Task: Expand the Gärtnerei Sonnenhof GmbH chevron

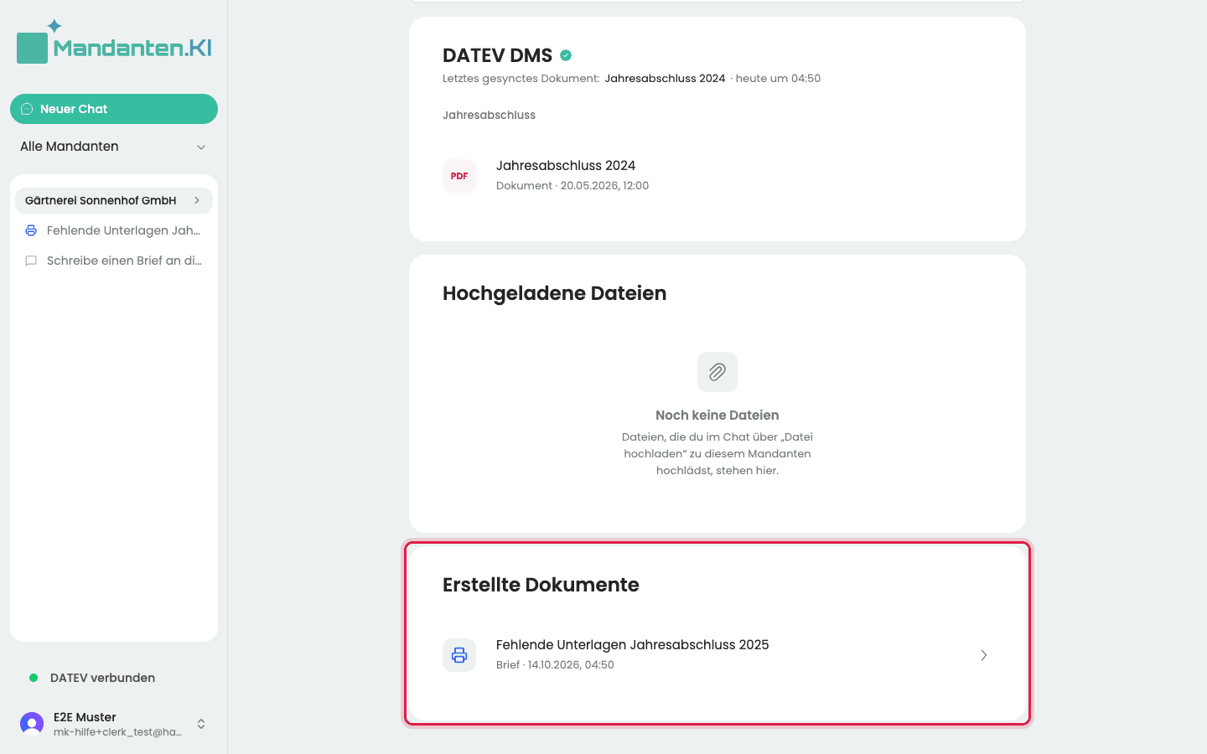Action: [x=197, y=200]
